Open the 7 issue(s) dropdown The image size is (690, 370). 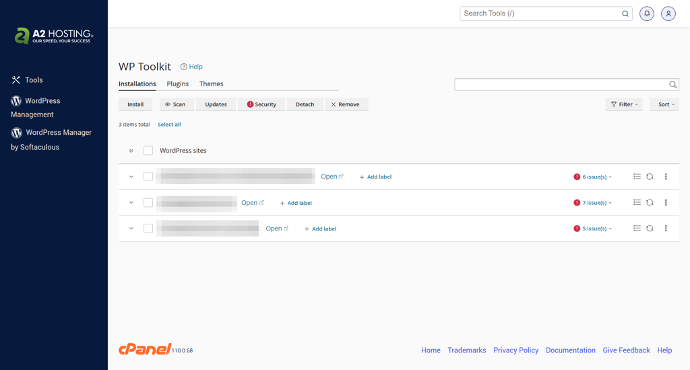593,202
